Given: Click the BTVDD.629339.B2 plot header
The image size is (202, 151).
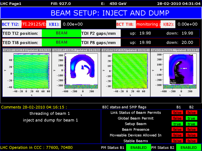Looking at the screenshot, I should click(x=175, y=50).
